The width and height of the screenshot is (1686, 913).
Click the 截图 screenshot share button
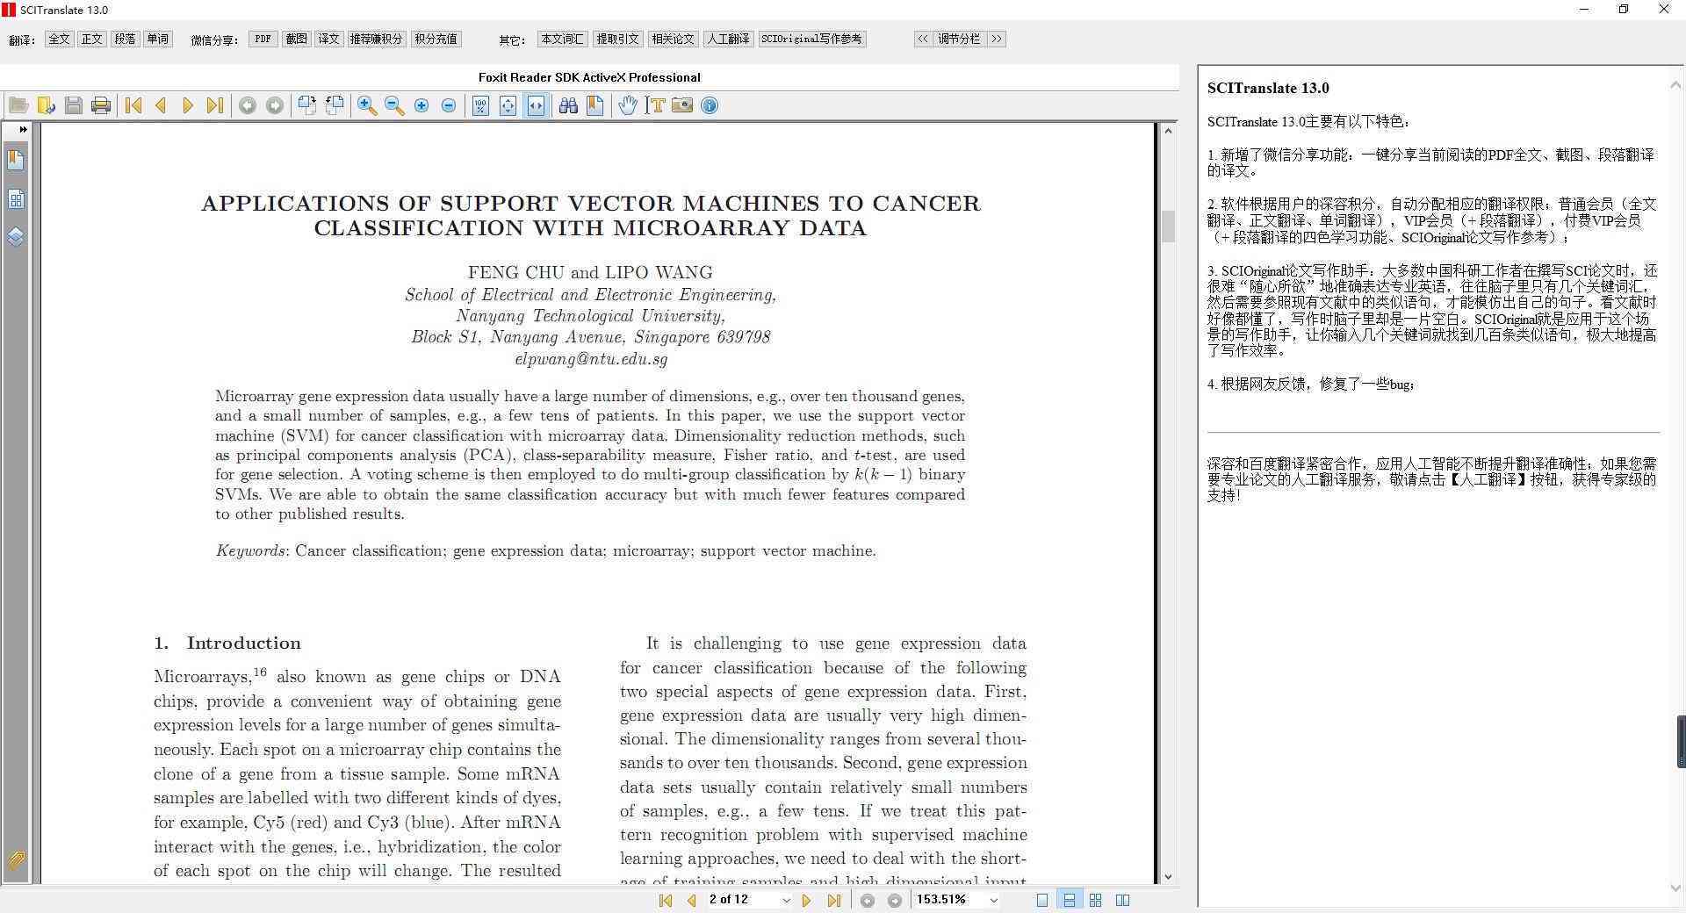coord(297,39)
